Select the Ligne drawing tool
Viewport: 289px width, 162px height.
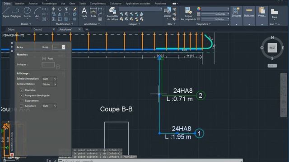[x=6, y=12]
